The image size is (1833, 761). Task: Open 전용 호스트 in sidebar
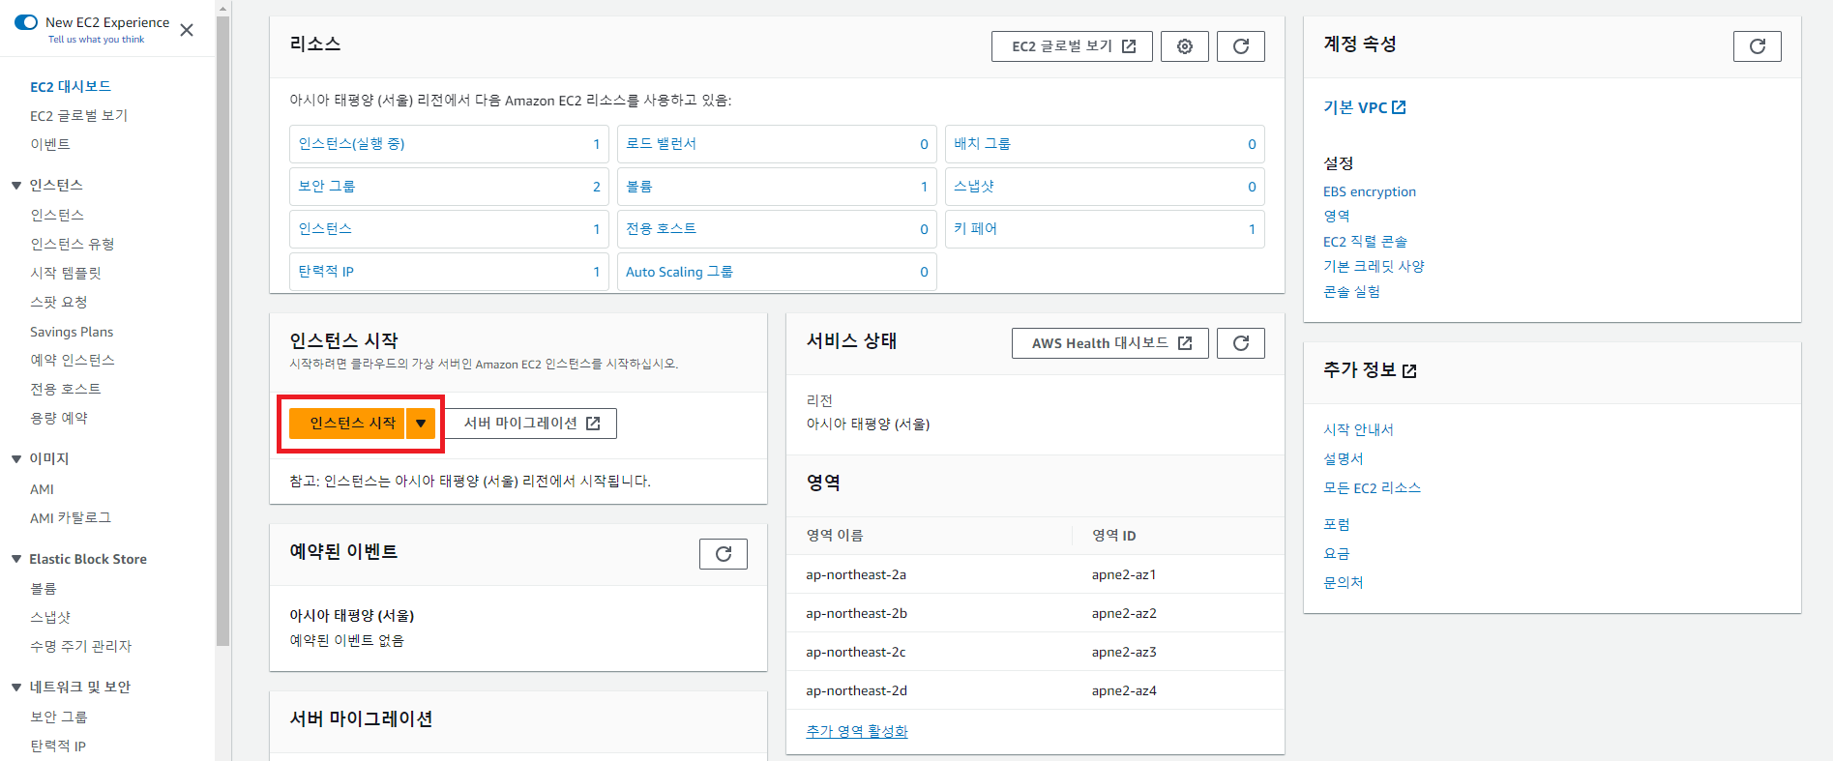click(66, 389)
